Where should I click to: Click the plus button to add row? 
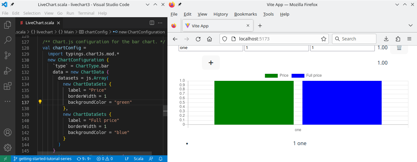211,63
